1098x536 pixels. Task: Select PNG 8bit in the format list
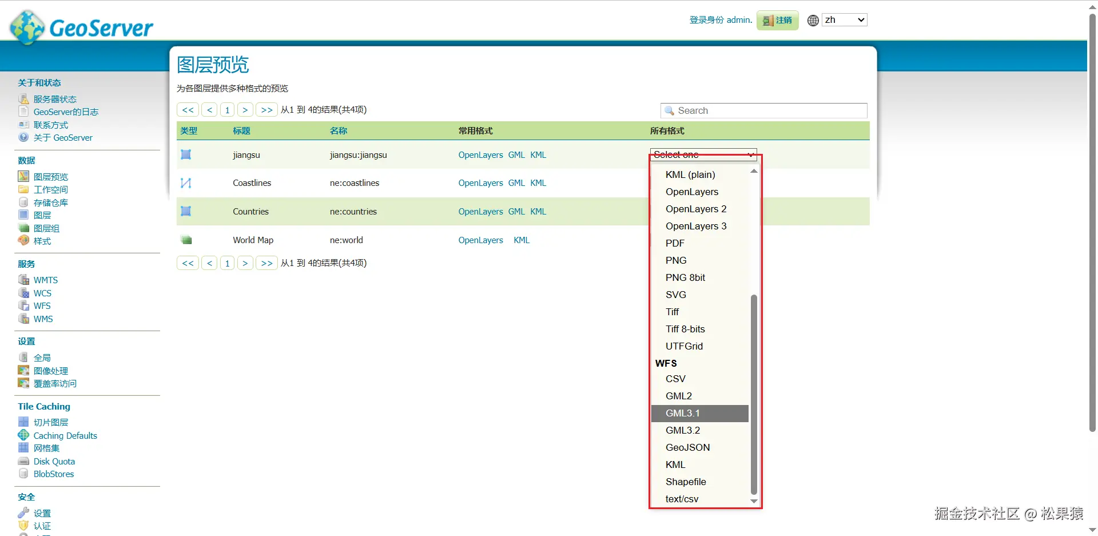(x=685, y=277)
